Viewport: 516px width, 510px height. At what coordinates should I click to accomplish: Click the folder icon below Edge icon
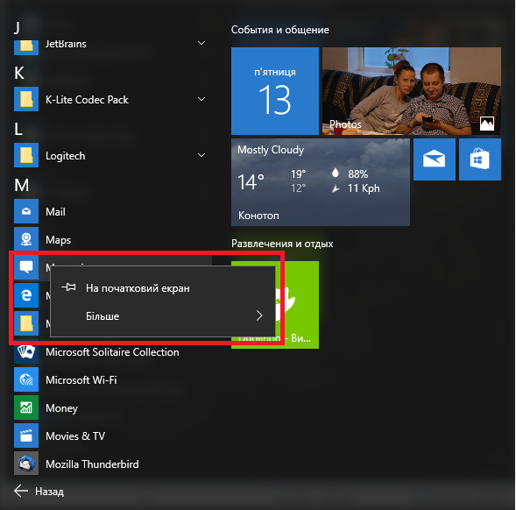(x=26, y=323)
